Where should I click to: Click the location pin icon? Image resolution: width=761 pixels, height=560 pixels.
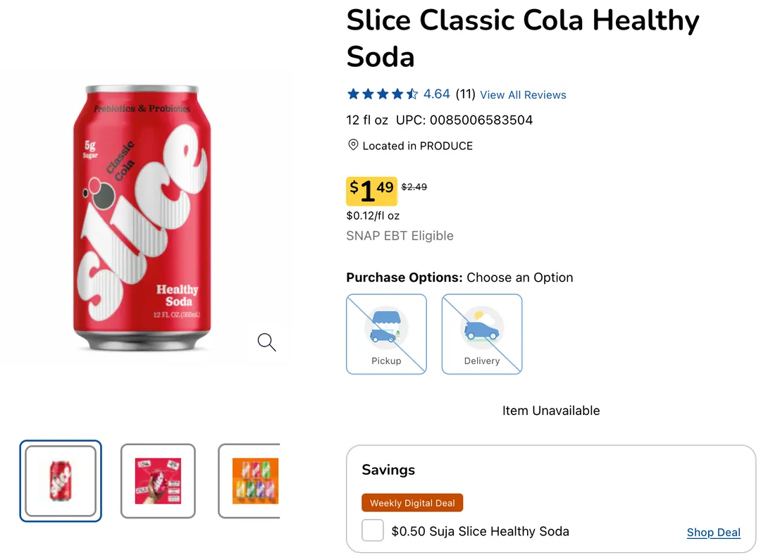[353, 145]
